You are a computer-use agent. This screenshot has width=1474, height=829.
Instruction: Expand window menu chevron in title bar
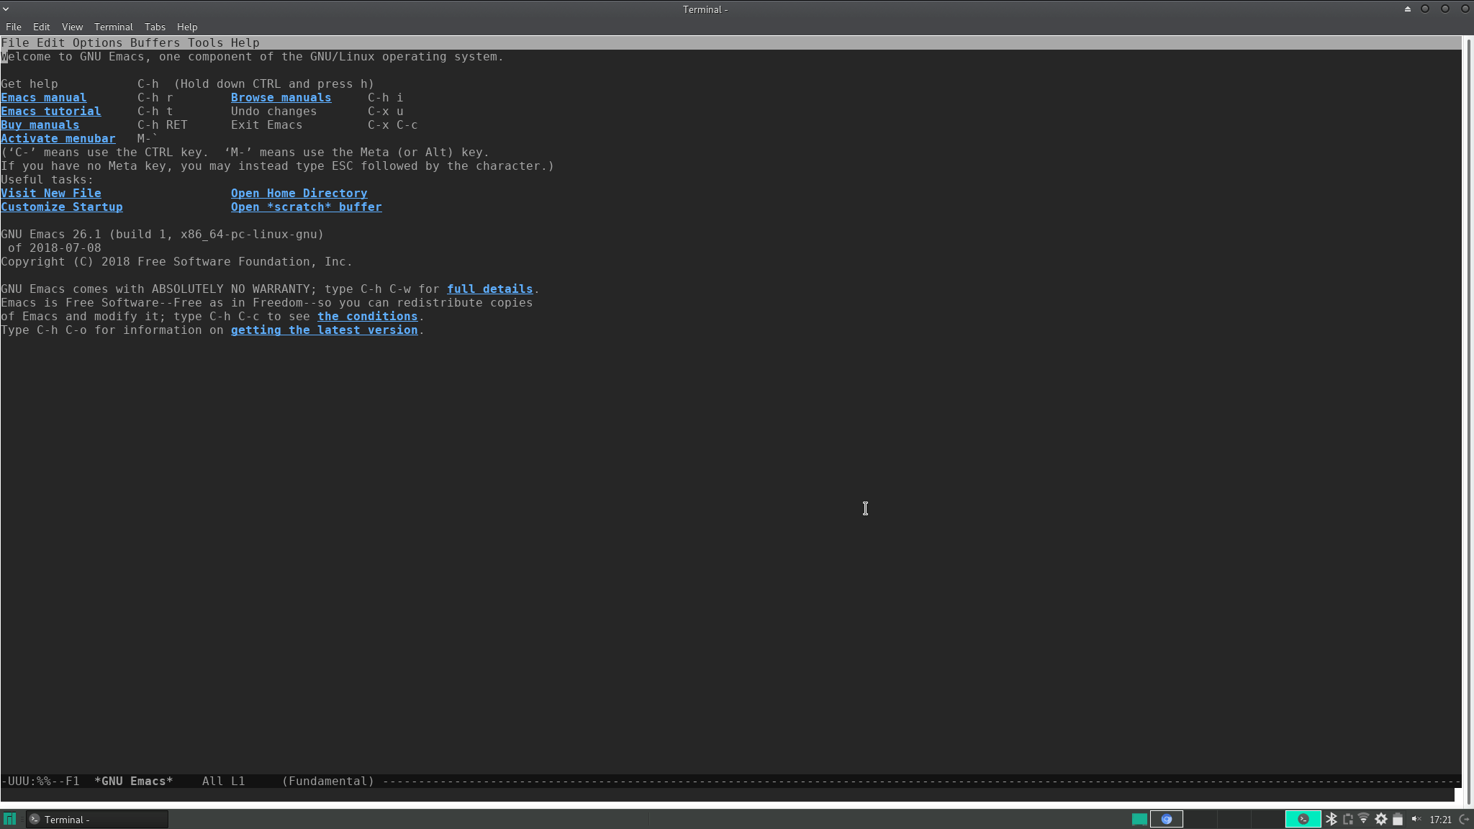(x=6, y=9)
